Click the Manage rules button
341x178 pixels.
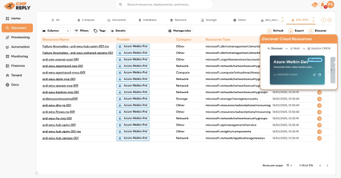[180, 31]
